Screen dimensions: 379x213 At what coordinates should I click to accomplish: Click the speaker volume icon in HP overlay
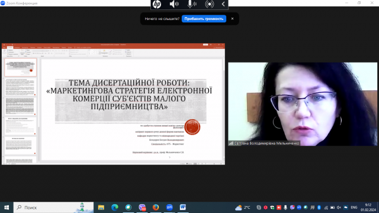coord(174,4)
